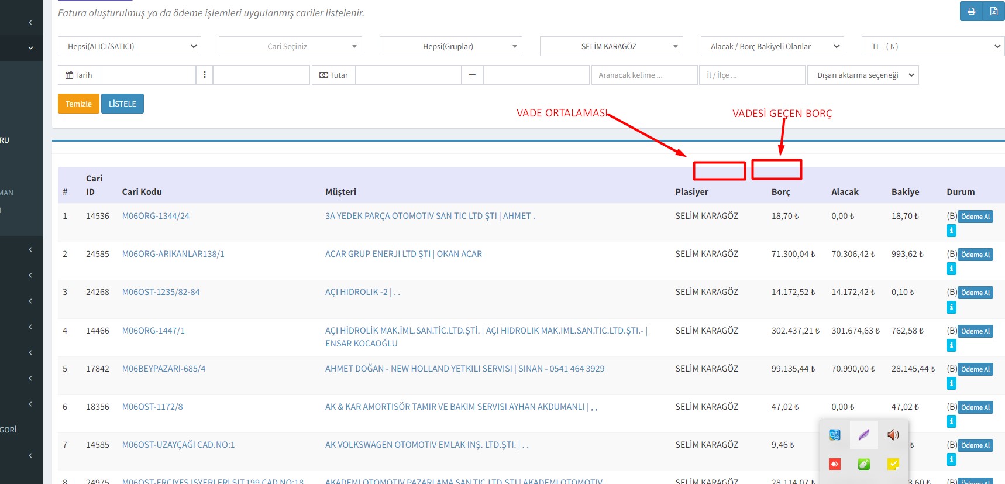Click the yellow sticky note tray icon
Screen dimensions: 1005x484
893,464
